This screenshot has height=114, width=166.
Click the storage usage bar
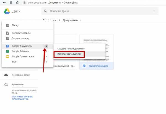(25, 88)
